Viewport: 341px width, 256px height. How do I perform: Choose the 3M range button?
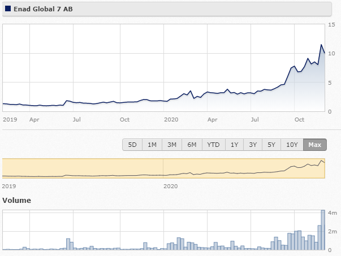tap(172, 145)
